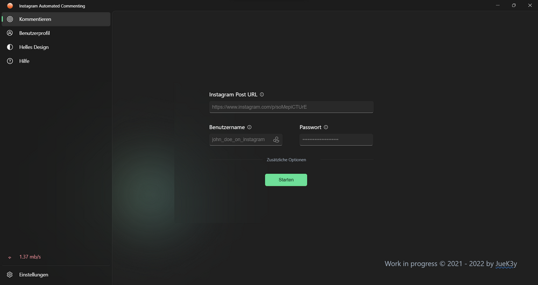Open the Kommentieren sidebar section
This screenshot has height=285, width=538.
click(56, 19)
